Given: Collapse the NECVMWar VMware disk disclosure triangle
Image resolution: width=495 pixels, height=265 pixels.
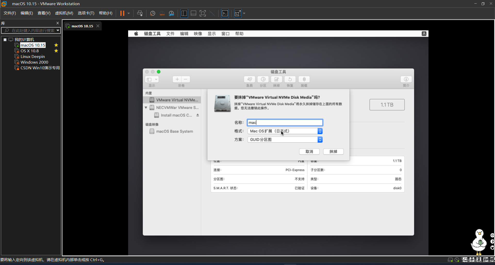Looking at the screenshot, I should coord(146,108).
